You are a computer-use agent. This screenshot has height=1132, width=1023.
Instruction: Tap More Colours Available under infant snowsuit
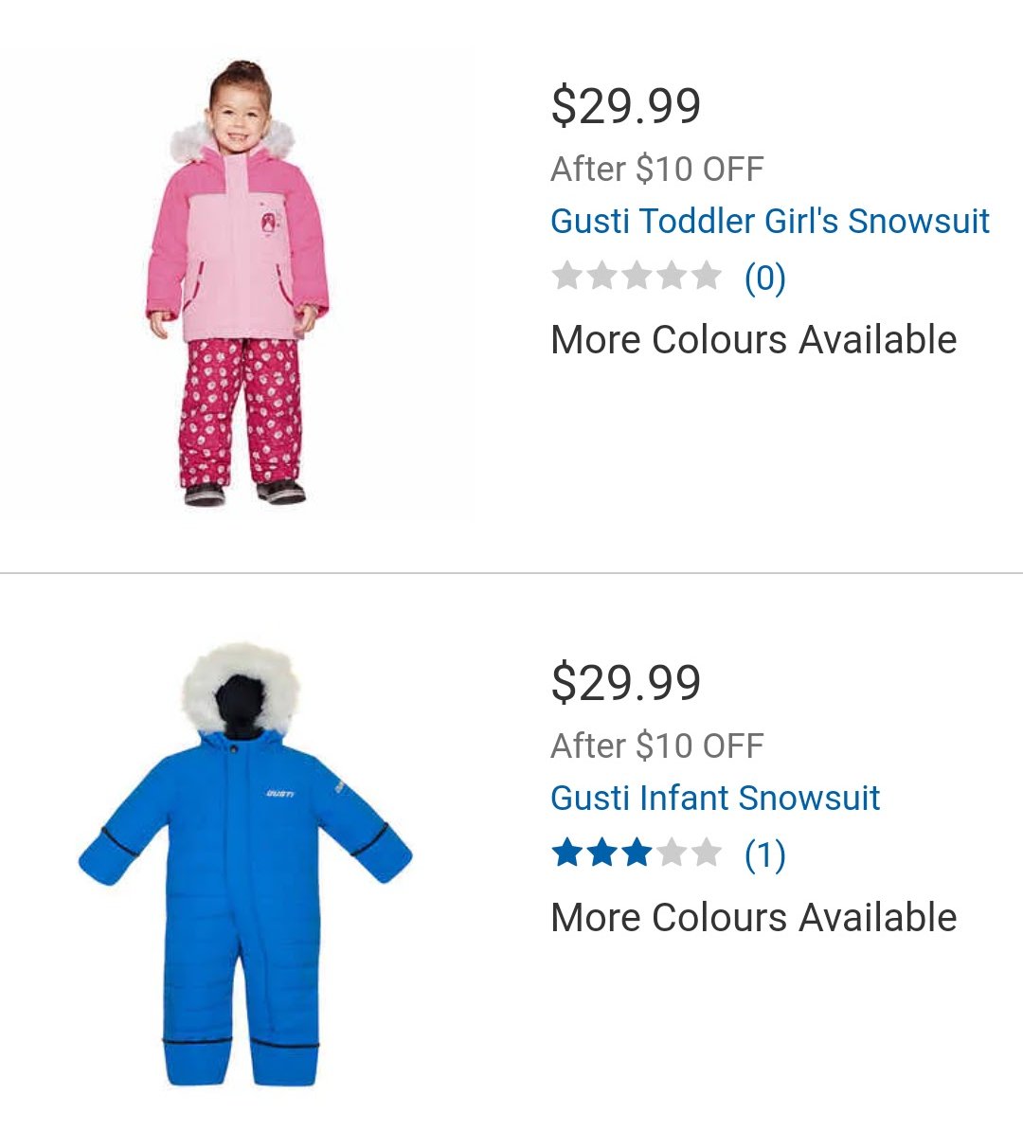point(754,917)
